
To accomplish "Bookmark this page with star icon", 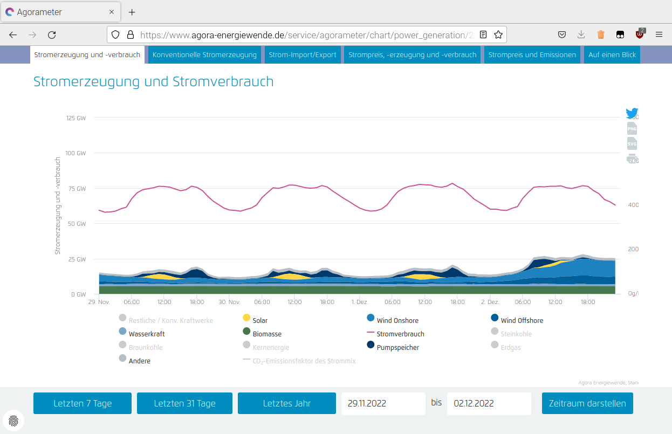I will 498,35.
